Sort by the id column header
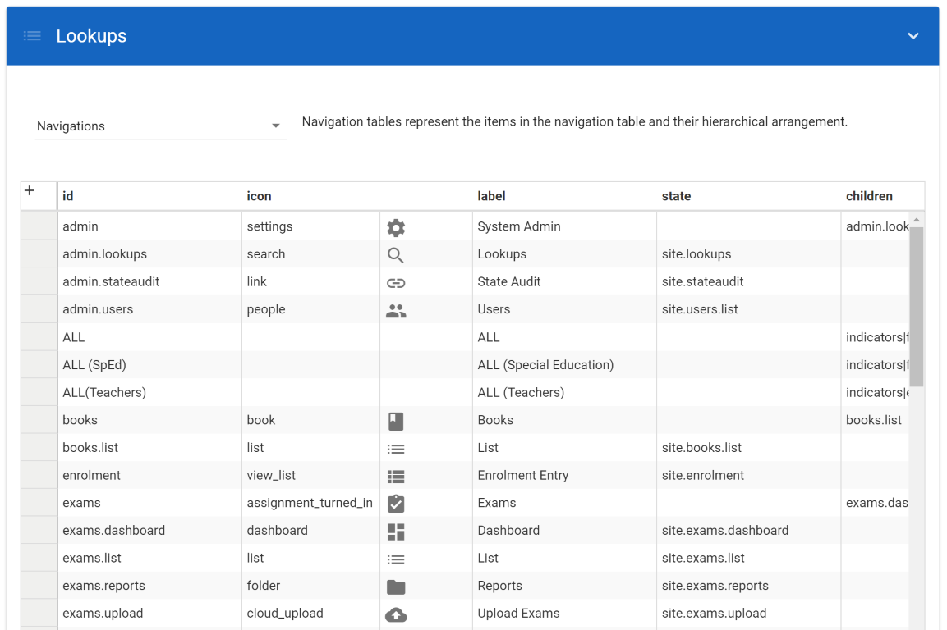Image resolution: width=947 pixels, height=630 pixels. pos(68,196)
